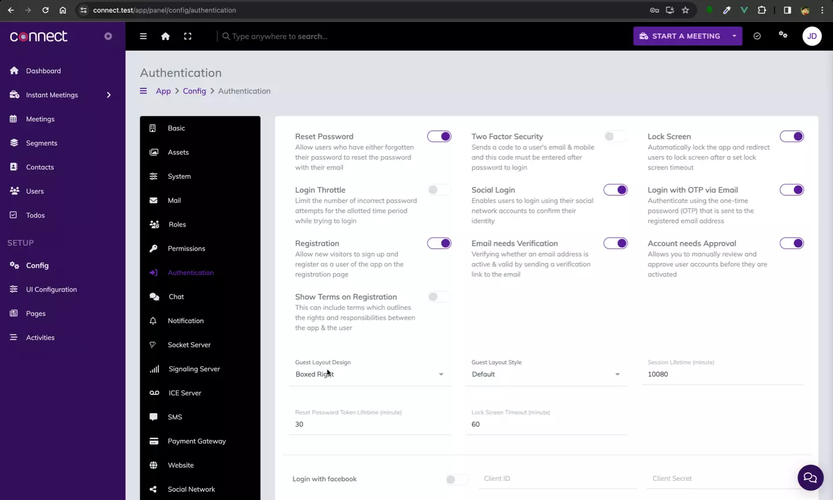Screen dimensions: 833x500
Task: Open the JD user avatar menu
Action: click(812, 36)
